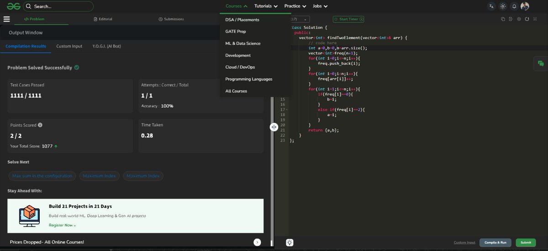
Task: Click the lightbulb hint icon
Action: [x=290, y=243]
